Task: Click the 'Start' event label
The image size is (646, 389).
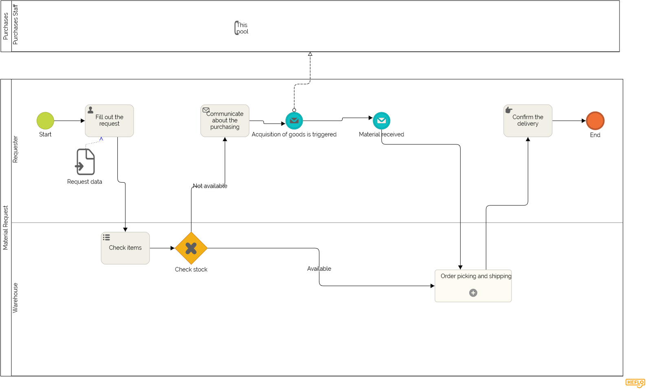Action: coord(45,134)
